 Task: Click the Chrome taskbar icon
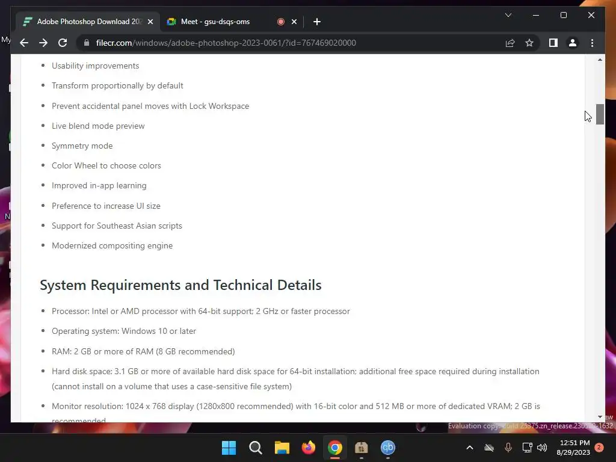pos(334,448)
